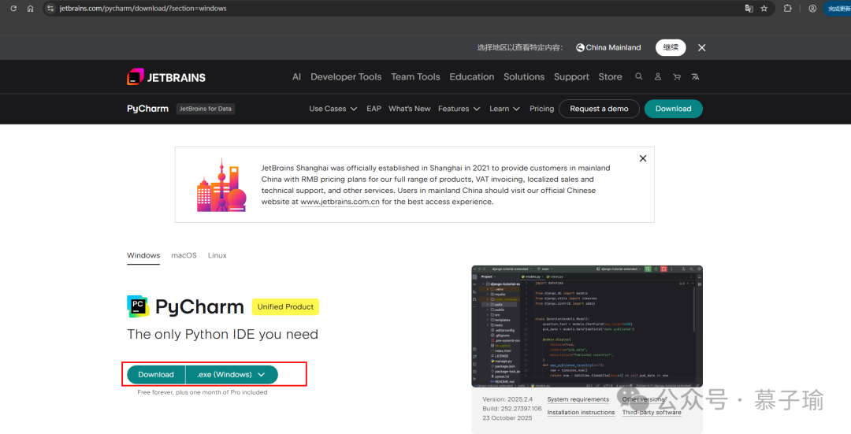Click the Shanghai skyline illustration
Image resolution: width=851 pixels, height=434 pixels.
pos(221,184)
